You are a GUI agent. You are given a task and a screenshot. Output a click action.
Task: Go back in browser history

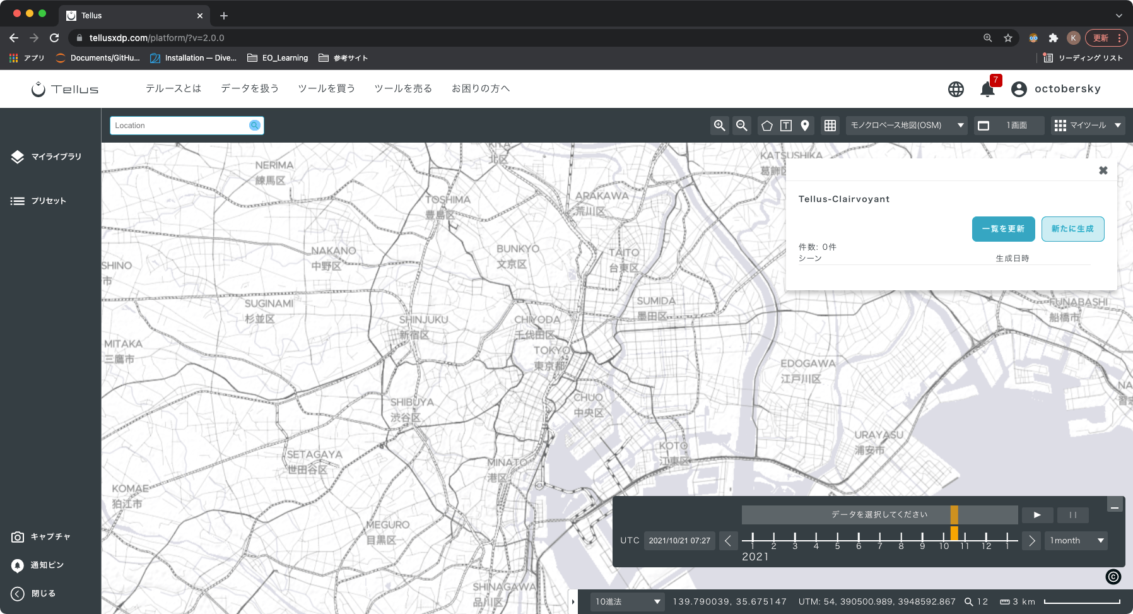14,38
